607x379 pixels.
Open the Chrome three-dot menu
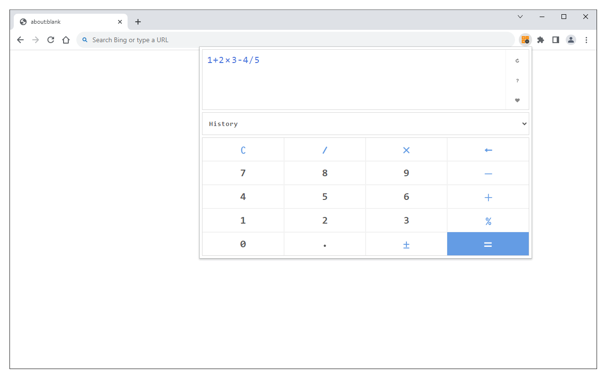586,40
